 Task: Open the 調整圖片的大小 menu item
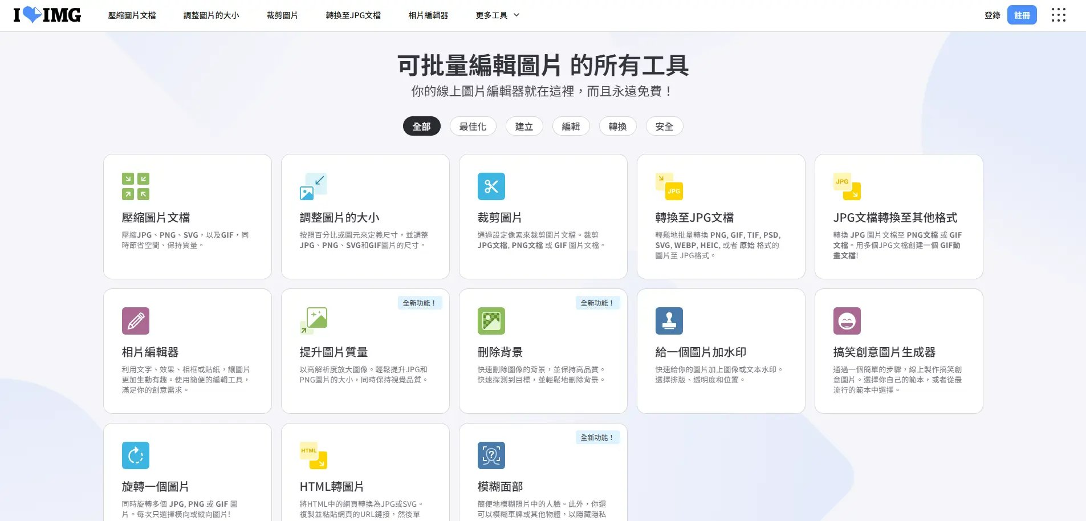tap(211, 15)
